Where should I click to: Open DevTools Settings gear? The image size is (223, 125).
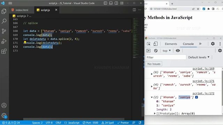pyautogui.click(x=213, y=44)
